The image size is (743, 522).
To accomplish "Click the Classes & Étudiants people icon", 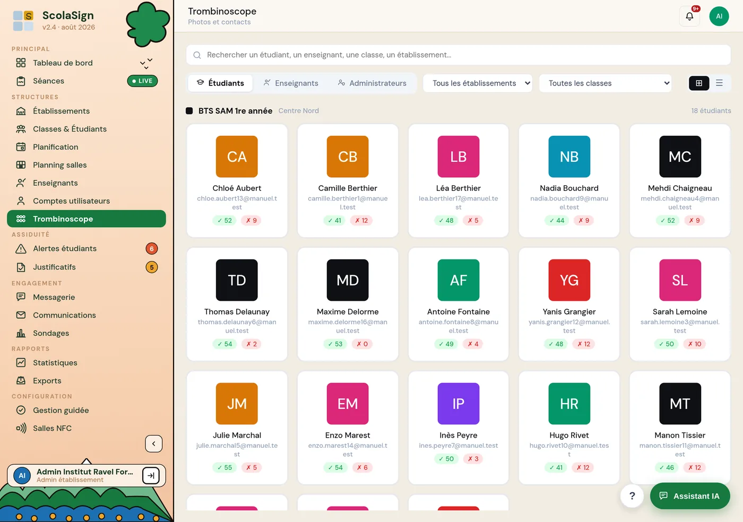I will [x=21, y=129].
